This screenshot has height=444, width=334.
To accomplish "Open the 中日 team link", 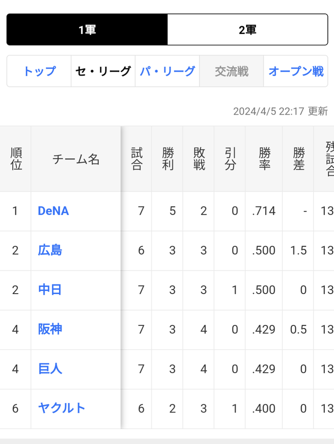I will [50, 290].
